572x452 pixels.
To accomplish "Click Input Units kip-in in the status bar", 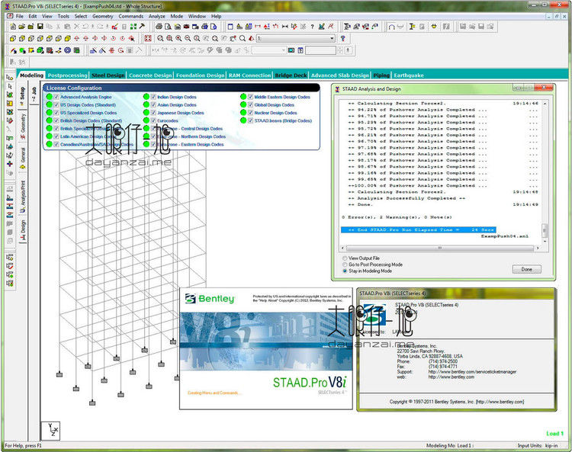I will tap(538, 445).
